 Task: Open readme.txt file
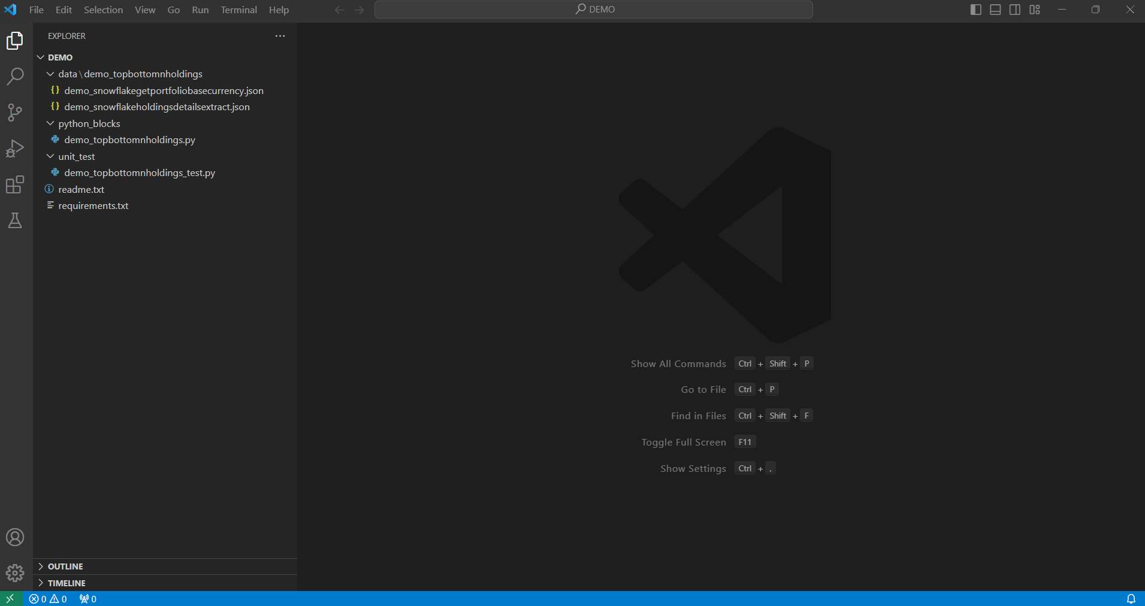(x=165, y=189)
